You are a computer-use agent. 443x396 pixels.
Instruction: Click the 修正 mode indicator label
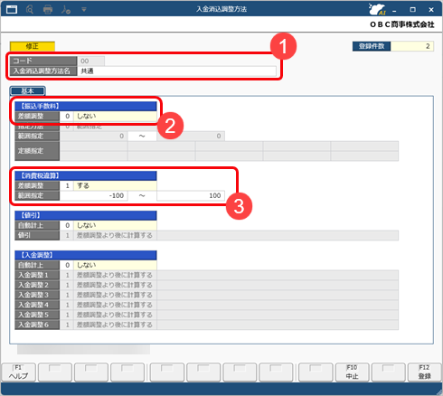pyautogui.click(x=33, y=46)
